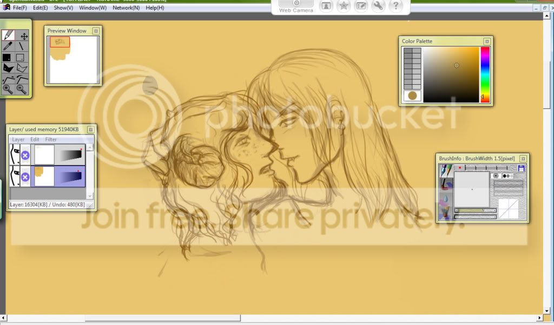Pick the eyedropper color sampler tool
Viewport: 554px width, 325px height.
click(8, 46)
